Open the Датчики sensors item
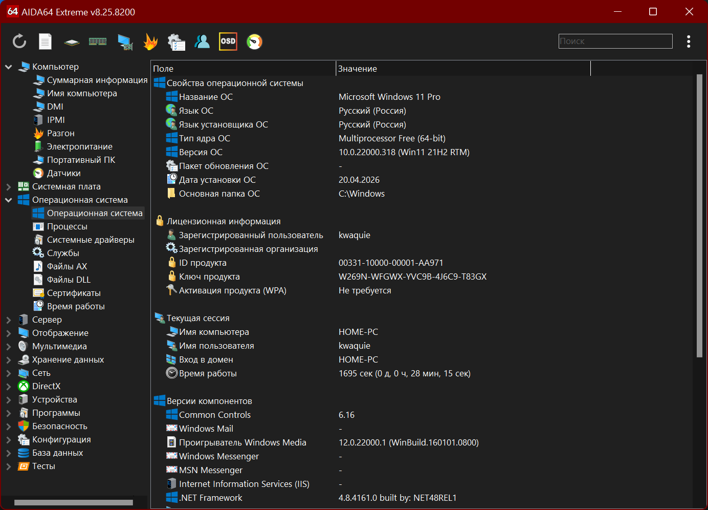 point(57,173)
